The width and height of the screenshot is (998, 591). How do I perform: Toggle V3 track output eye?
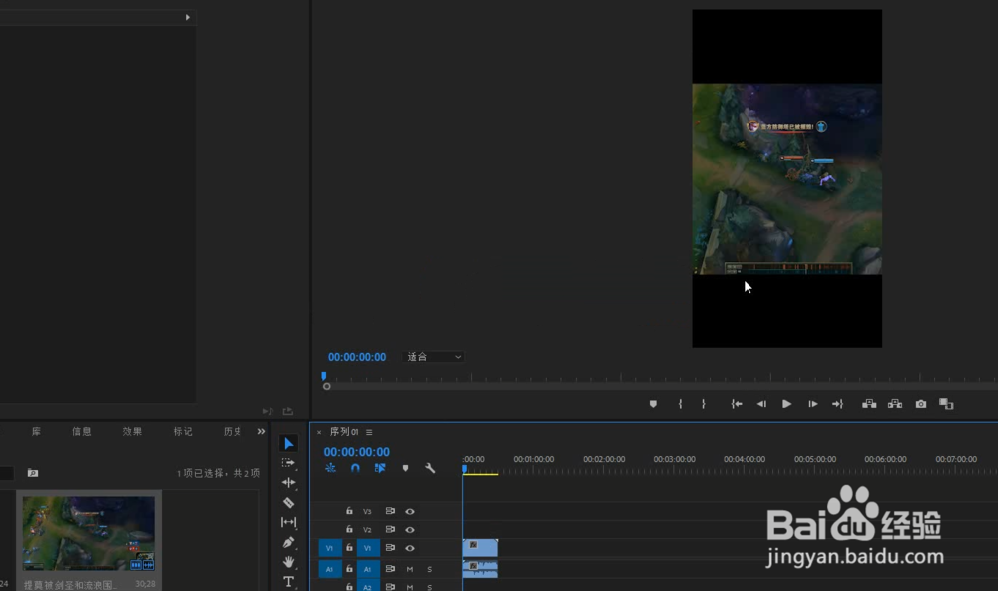(410, 511)
